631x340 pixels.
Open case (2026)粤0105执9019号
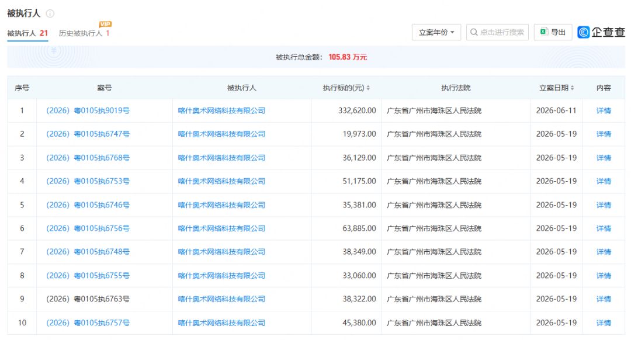point(88,110)
